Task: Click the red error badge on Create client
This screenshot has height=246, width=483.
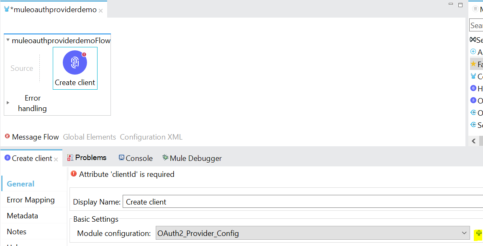Action: click(x=84, y=54)
